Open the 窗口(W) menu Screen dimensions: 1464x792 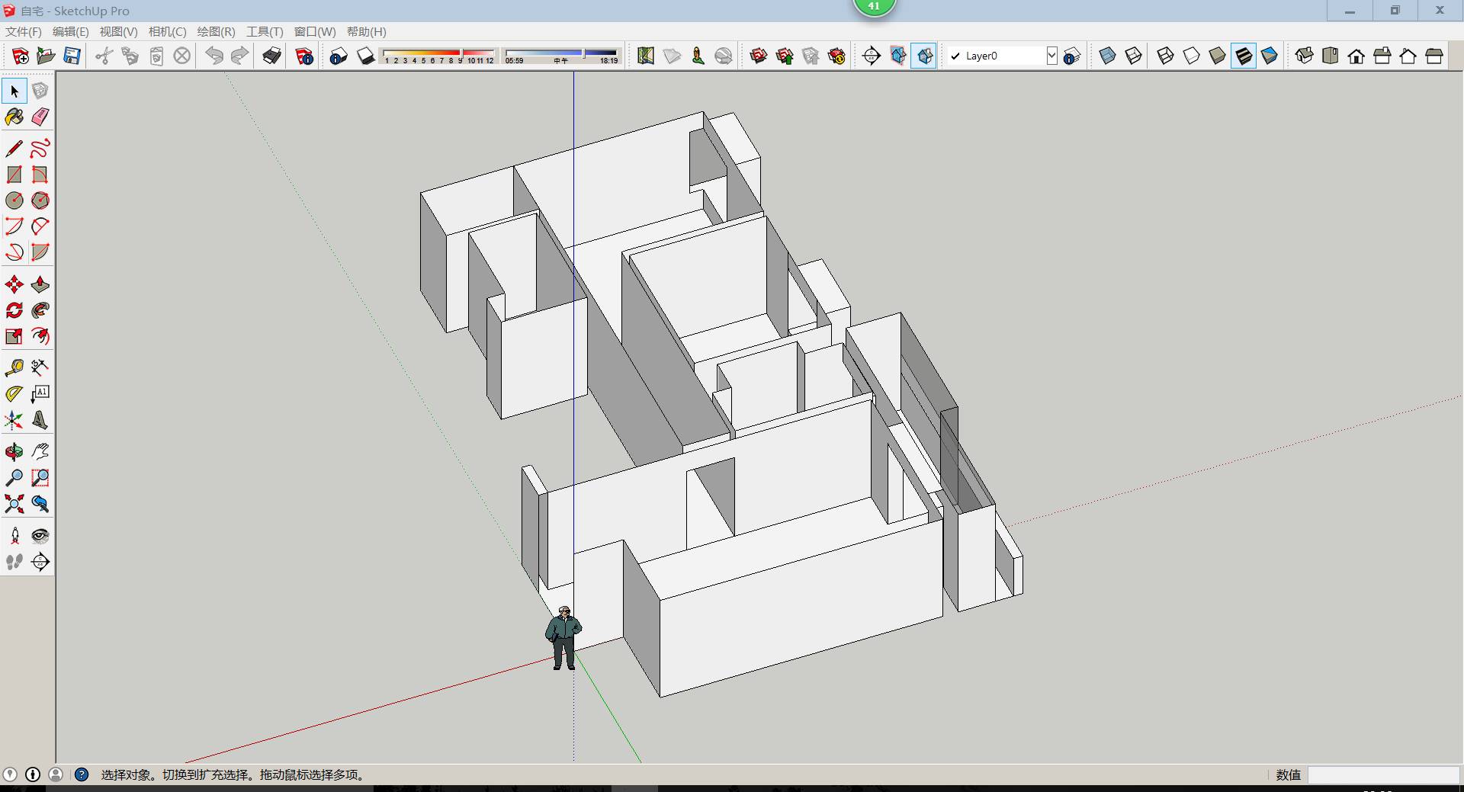click(315, 31)
